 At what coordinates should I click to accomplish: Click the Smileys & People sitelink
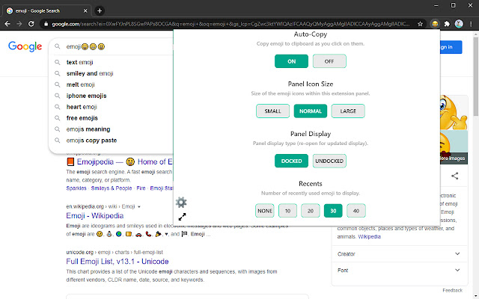coord(112,188)
